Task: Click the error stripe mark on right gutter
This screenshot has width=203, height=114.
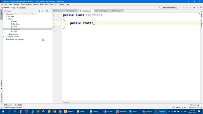Action: [x=199, y=23]
